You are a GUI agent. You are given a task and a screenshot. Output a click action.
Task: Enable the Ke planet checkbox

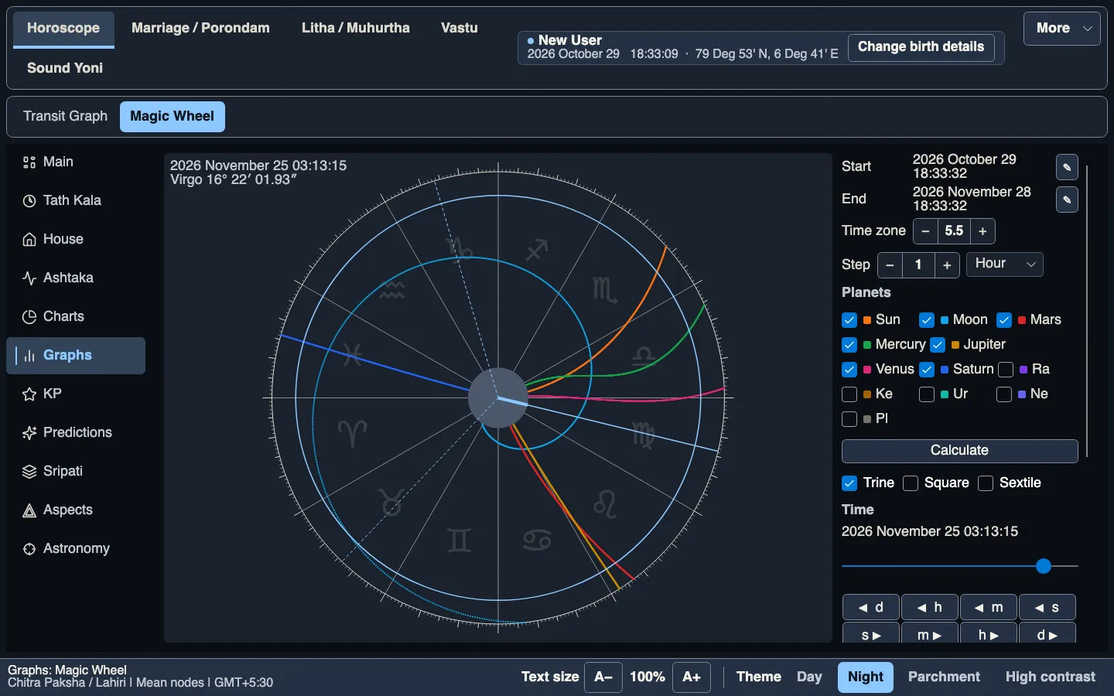point(849,394)
